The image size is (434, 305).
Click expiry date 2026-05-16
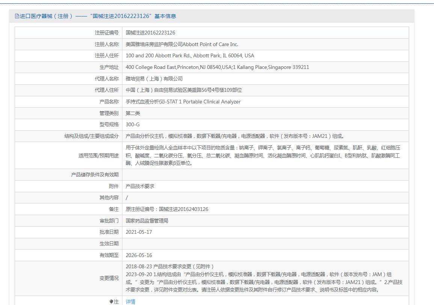coord(139,255)
